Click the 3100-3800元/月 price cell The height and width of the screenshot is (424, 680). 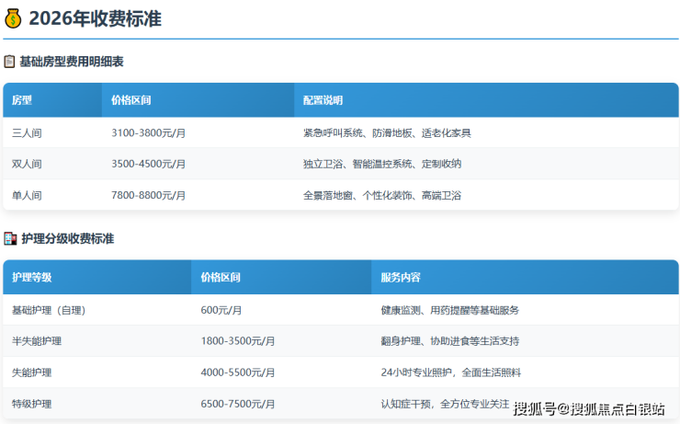(148, 133)
